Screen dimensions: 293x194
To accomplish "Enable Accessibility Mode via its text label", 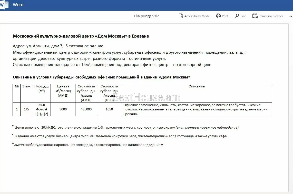I will (x=197, y=16).
